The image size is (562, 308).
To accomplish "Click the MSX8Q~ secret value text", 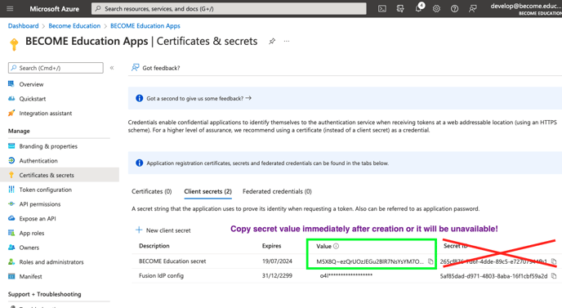I will tap(370, 261).
